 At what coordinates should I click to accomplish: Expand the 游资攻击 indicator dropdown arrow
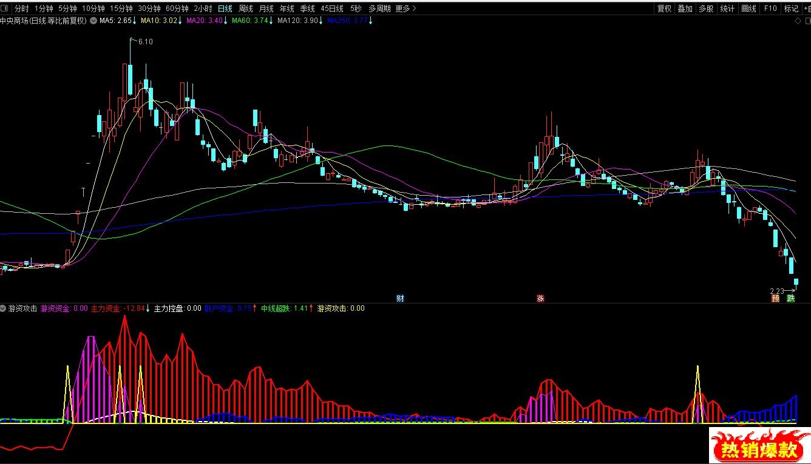coord(4,308)
